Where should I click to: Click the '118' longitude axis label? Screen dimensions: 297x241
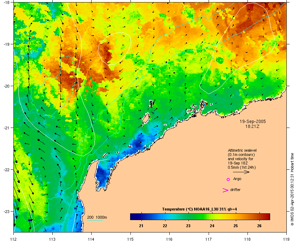[248, 239]
